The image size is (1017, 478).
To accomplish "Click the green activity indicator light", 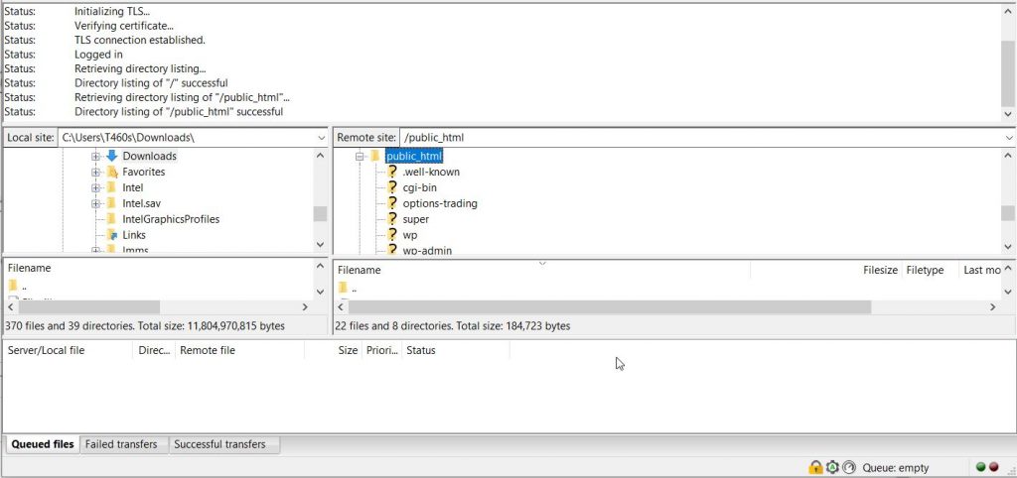I will pyautogui.click(x=980, y=467).
